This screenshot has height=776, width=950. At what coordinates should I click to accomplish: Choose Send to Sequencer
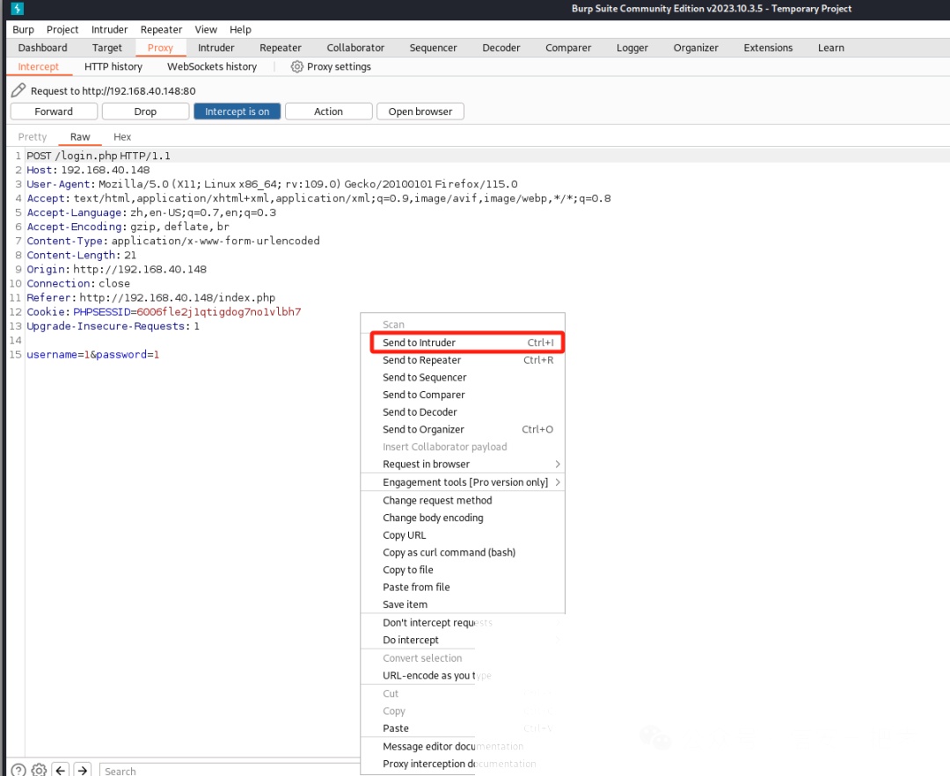coord(463,377)
